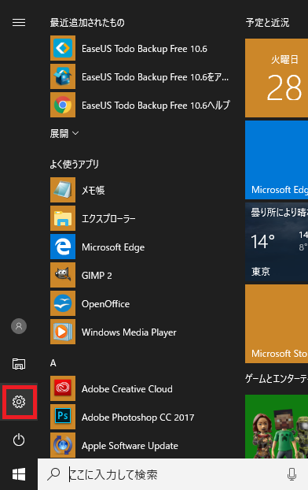This screenshot has height=490, width=308.
Task: Open the 東京 weather tile
Action: 277,242
